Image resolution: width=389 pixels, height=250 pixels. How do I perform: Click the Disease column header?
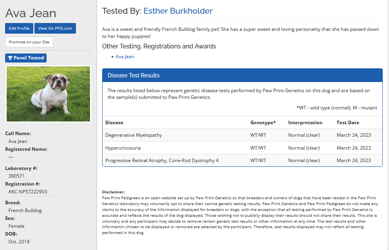tap(114, 123)
